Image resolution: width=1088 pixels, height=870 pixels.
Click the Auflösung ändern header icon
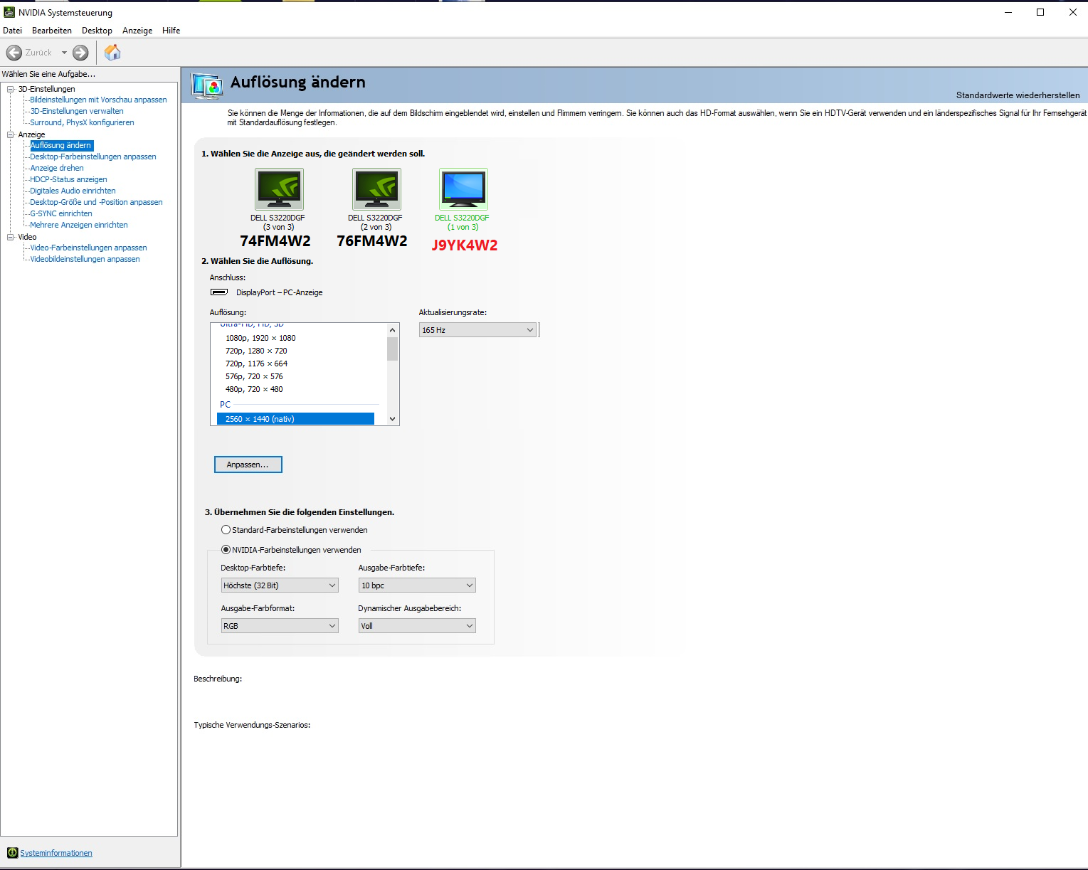207,86
